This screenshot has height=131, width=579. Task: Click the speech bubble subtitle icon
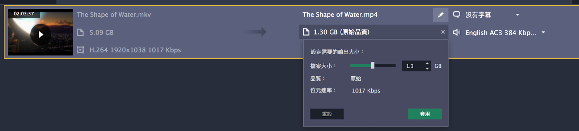[x=457, y=15]
